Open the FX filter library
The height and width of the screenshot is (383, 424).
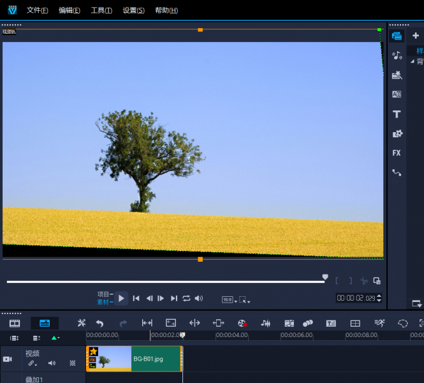click(397, 153)
